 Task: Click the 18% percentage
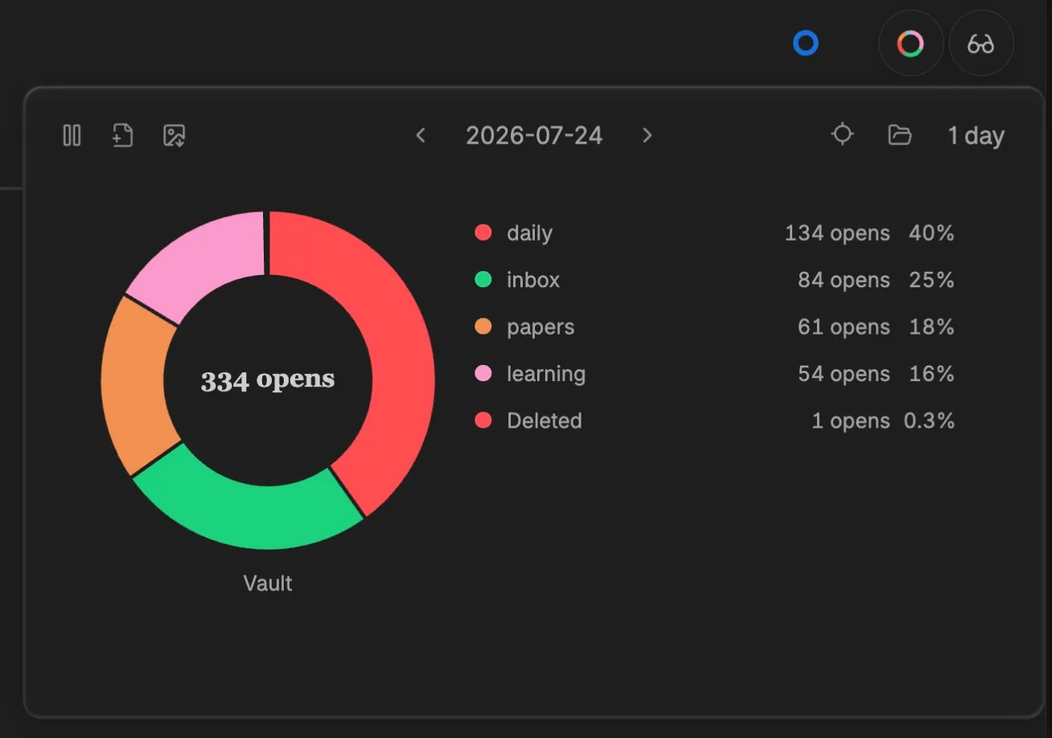[932, 327]
